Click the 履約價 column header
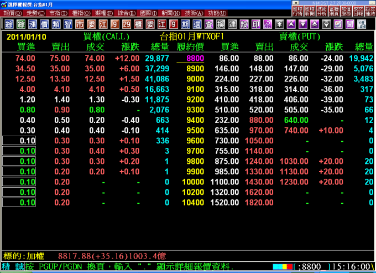The width and height of the screenshot is (376, 273). 190,47
